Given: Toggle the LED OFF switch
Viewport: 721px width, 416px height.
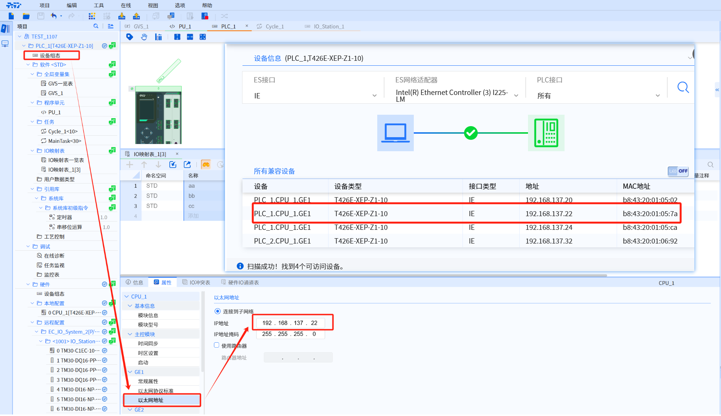Looking at the screenshot, I should [678, 171].
